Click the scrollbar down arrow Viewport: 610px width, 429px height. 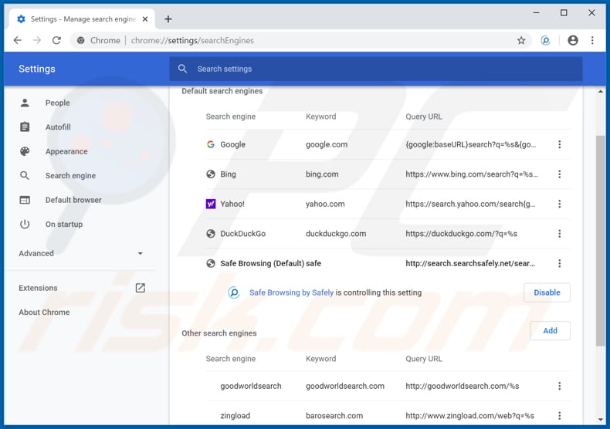601,420
